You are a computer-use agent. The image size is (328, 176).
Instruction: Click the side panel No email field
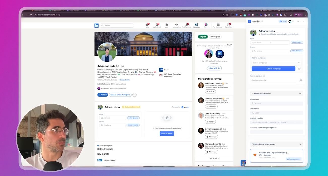(270, 42)
